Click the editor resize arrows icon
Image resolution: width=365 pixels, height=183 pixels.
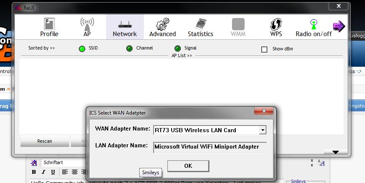point(312,163)
